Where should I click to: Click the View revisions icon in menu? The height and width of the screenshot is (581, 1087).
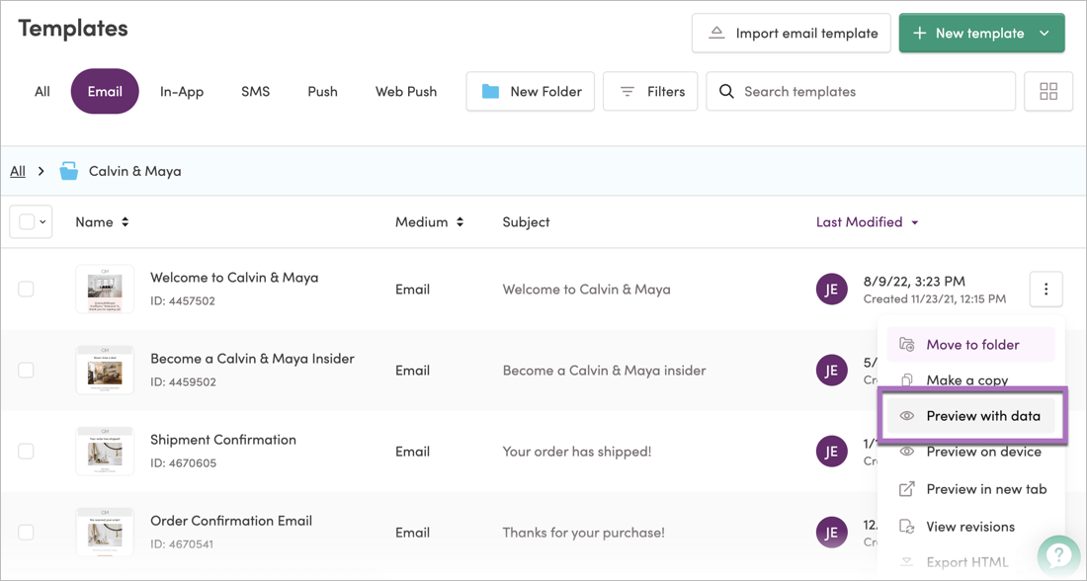907,527
